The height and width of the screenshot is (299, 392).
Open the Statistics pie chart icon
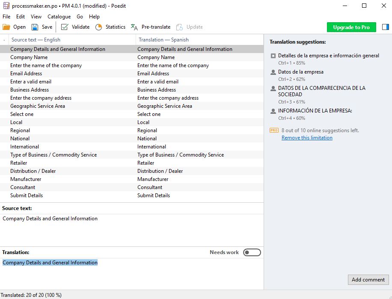pos(98,27)
